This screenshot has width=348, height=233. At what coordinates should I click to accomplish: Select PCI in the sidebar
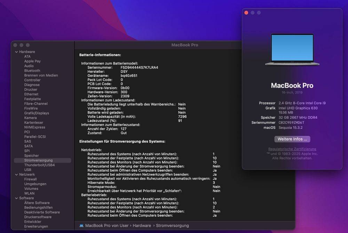pos(27,132)
